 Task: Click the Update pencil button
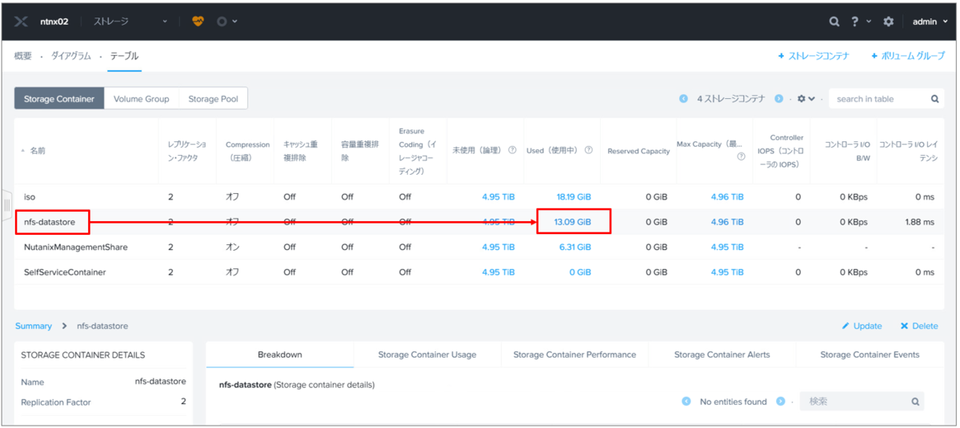[862, 326]
